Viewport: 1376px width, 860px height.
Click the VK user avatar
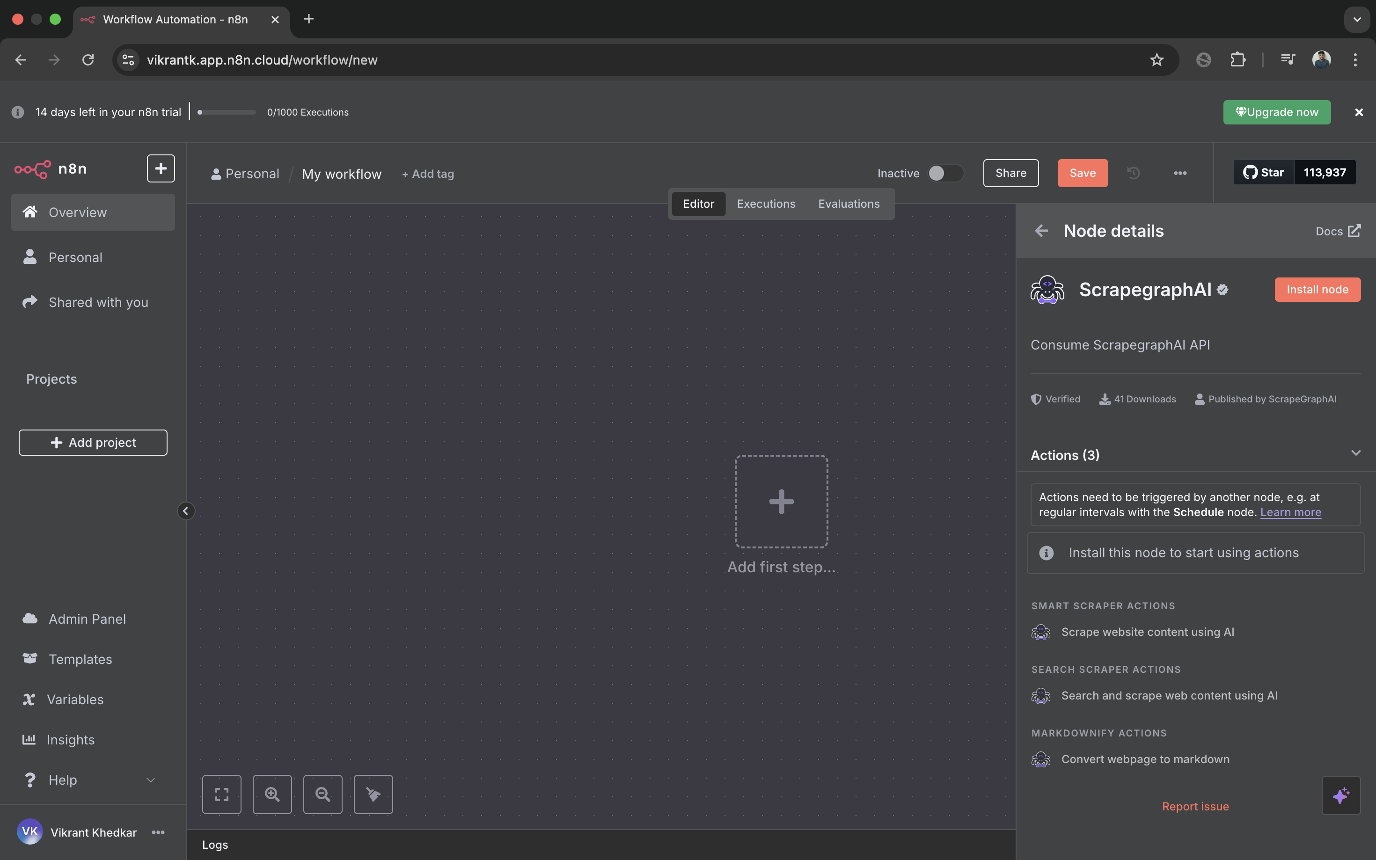(29, 832)
